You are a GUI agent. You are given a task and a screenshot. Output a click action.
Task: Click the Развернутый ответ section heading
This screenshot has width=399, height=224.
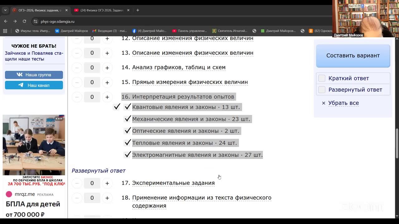pos(99,171)
